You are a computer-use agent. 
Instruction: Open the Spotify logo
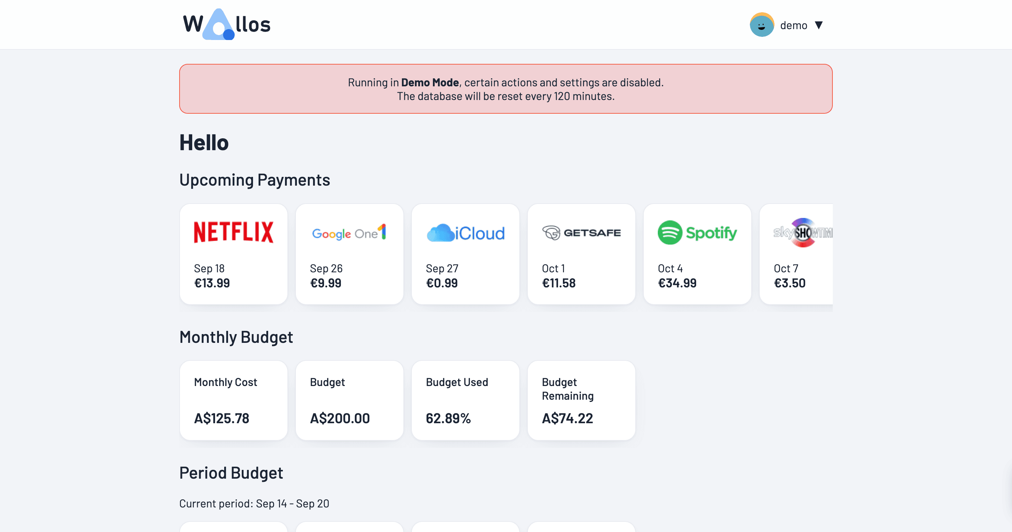[697, 233]
